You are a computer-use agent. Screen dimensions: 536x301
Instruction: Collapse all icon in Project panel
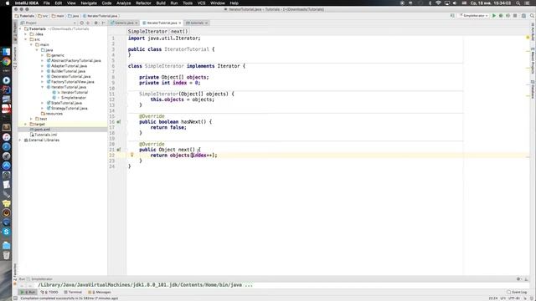(88, 23)
